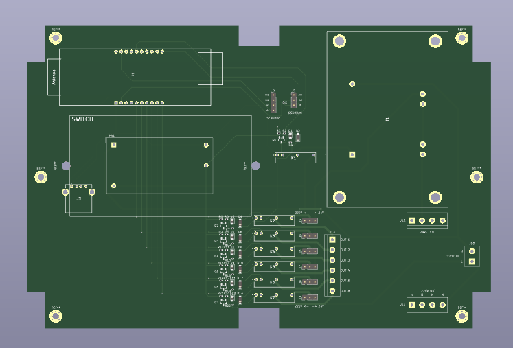Click the square OUT 1 pad on J13
This screenshot has height=348, width=513.
pos(332,240)
